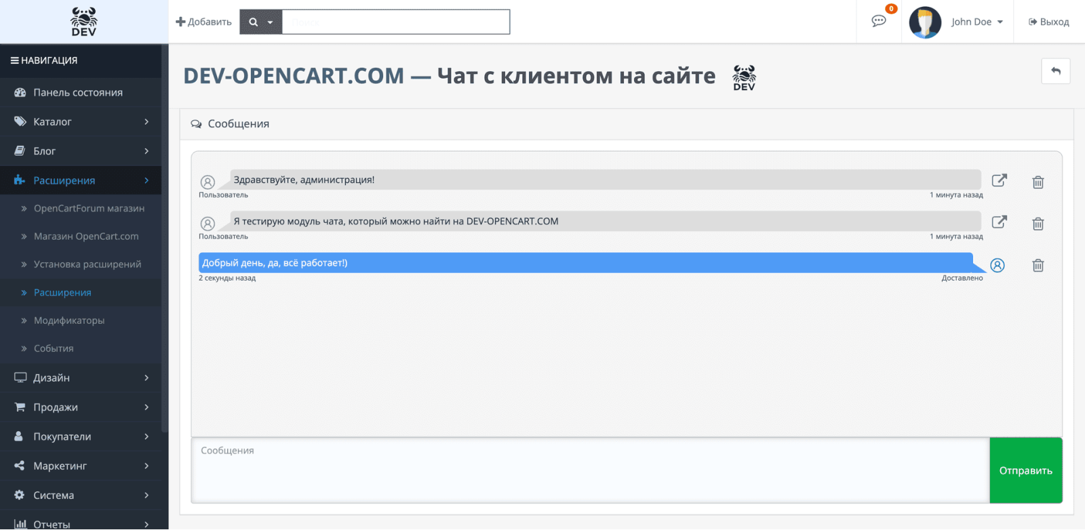Click the Отчеты bar chart icon
This screenshot has width=1085, height=530.
click(x=20, y=524)
